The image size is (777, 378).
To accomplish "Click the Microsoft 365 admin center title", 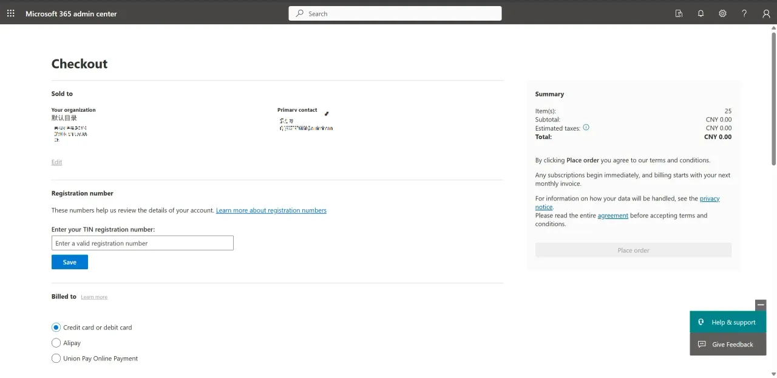I will (x=71, y=13).
